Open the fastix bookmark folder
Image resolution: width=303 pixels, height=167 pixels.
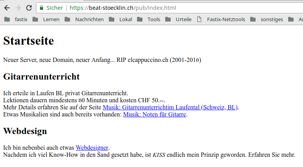(18, 19)
